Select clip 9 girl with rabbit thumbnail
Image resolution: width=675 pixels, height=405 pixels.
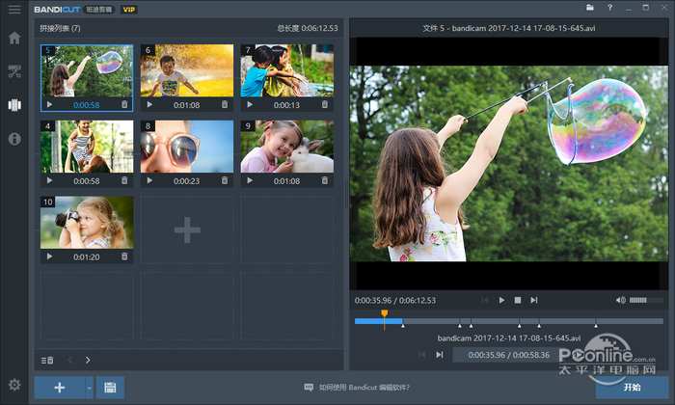(287, 147)
